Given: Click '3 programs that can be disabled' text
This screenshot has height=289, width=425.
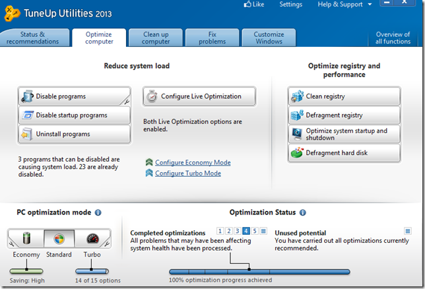Looking at the screenshot, I should point(69,167).
